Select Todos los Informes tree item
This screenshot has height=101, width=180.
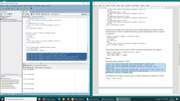point(6,79)
